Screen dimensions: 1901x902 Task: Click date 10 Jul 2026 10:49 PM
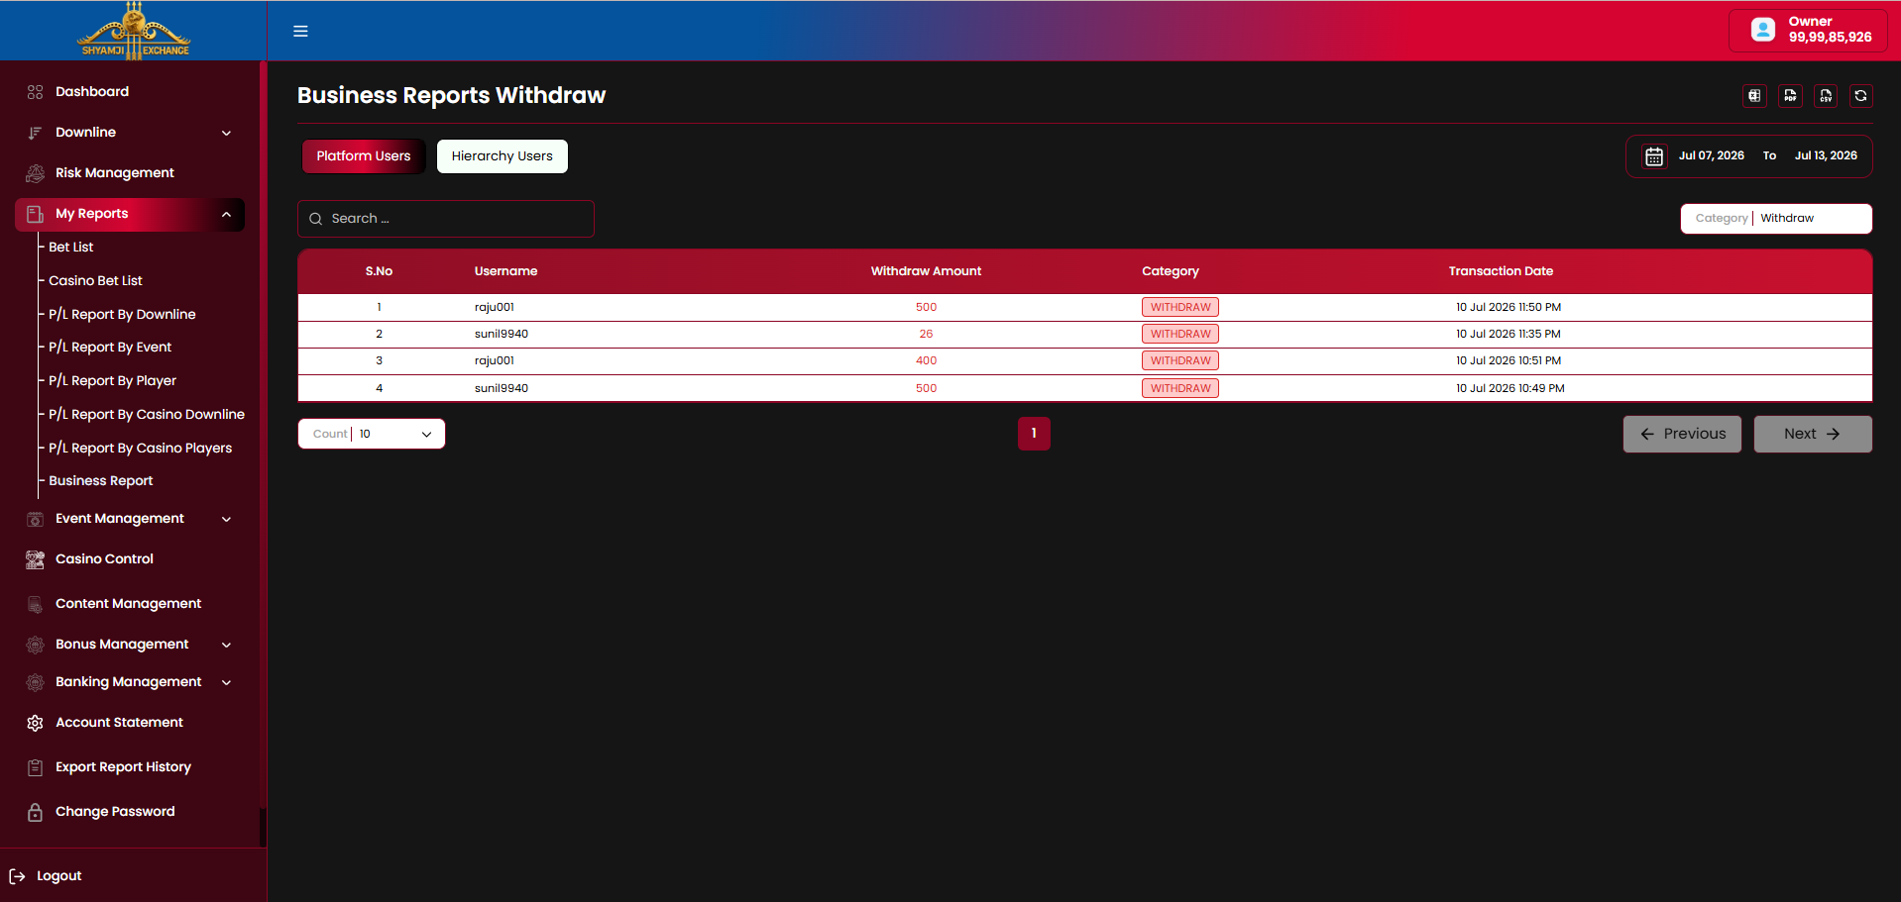(x=1510, y=388)
